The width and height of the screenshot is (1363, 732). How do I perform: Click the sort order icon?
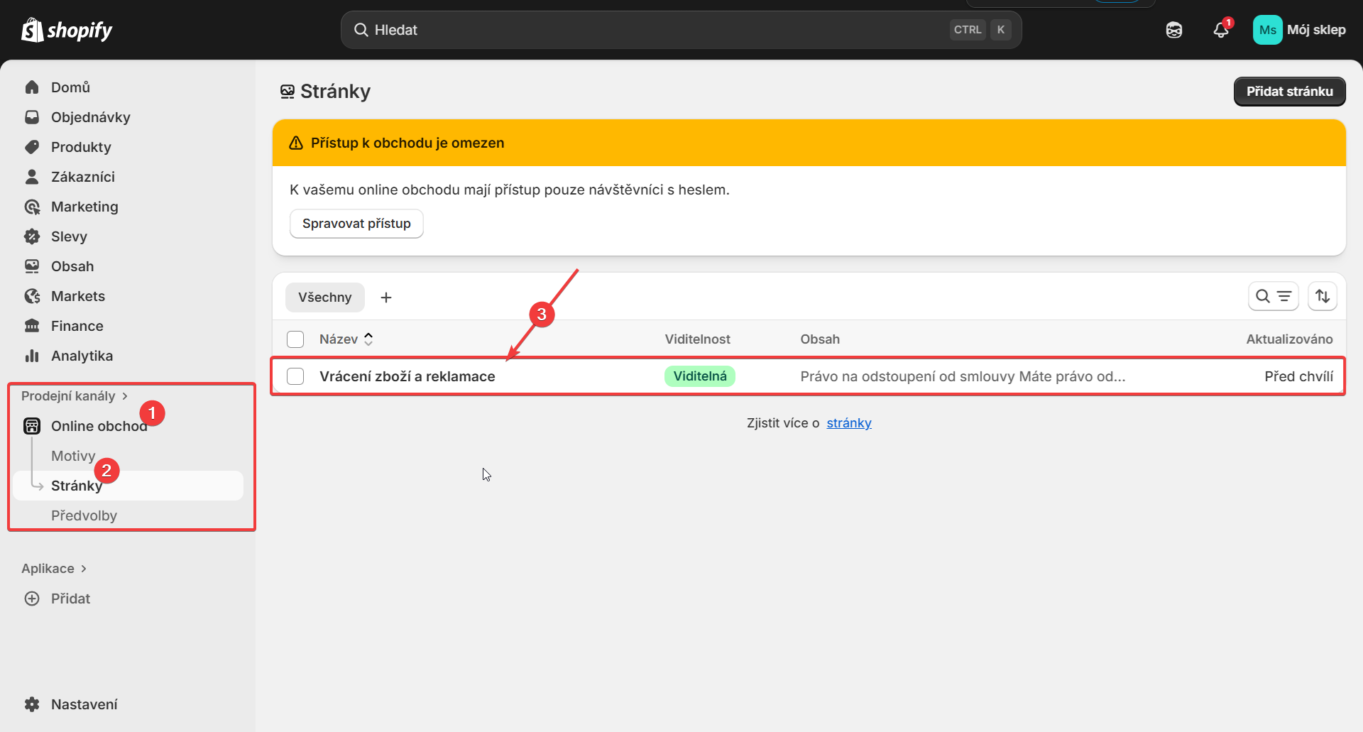click(1323, 296)
